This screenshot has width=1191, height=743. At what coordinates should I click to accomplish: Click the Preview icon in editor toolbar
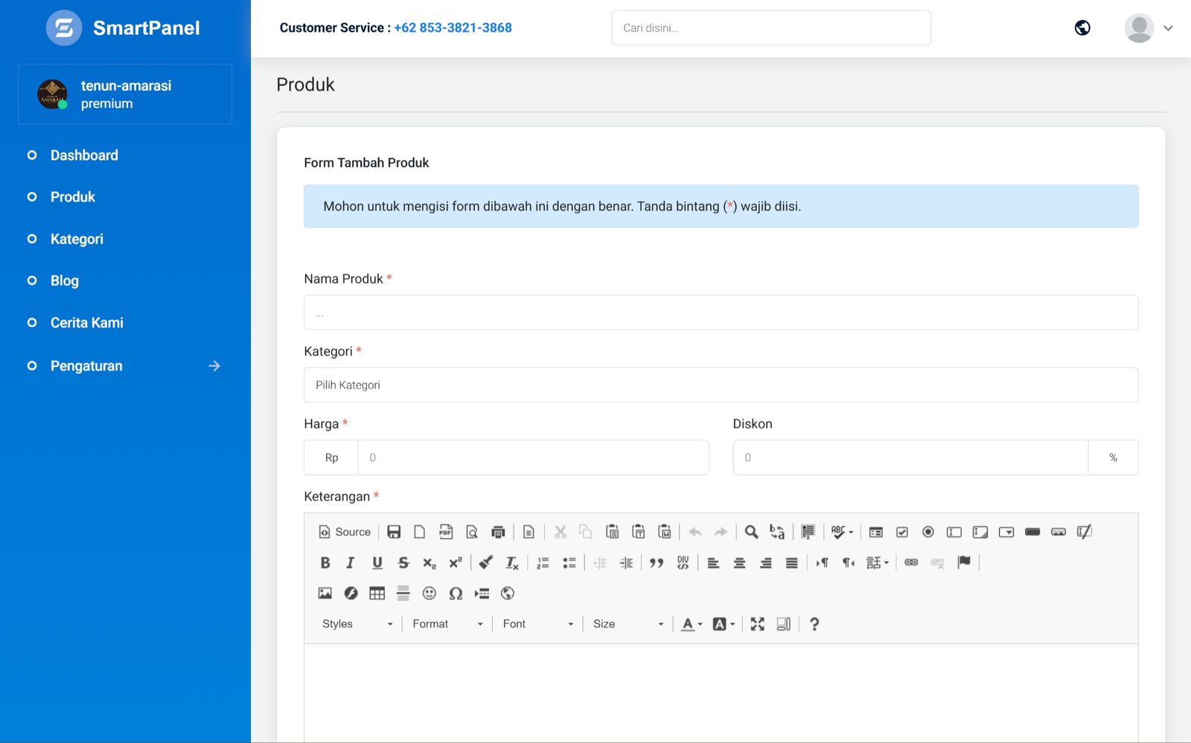[472, 532]
